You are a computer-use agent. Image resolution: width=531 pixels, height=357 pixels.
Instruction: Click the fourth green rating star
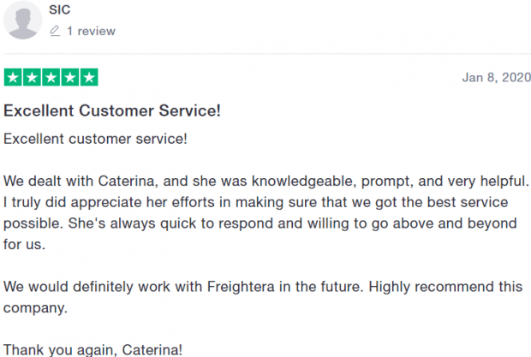pyautogui.click(x=70, y=78)
